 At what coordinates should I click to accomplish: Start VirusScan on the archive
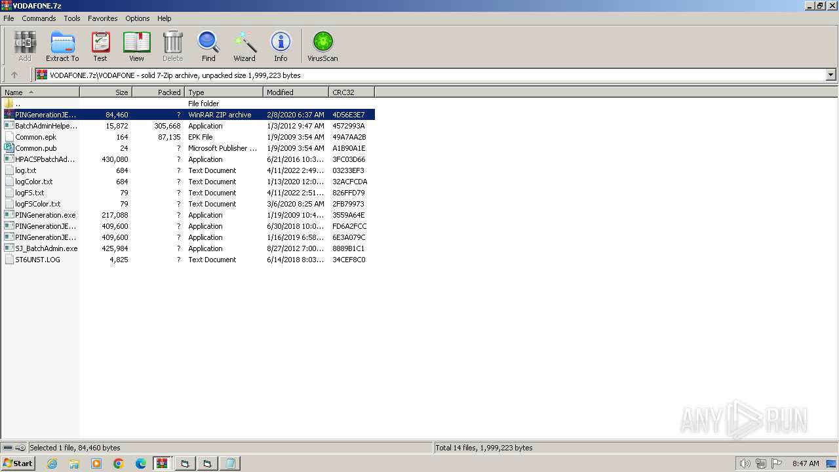tap(322, 47)
